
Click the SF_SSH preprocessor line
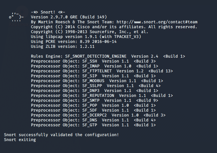[93, 61]
